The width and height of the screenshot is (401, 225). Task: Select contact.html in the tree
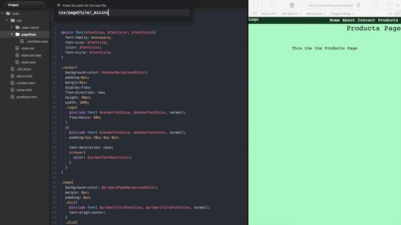click(26, 83)
